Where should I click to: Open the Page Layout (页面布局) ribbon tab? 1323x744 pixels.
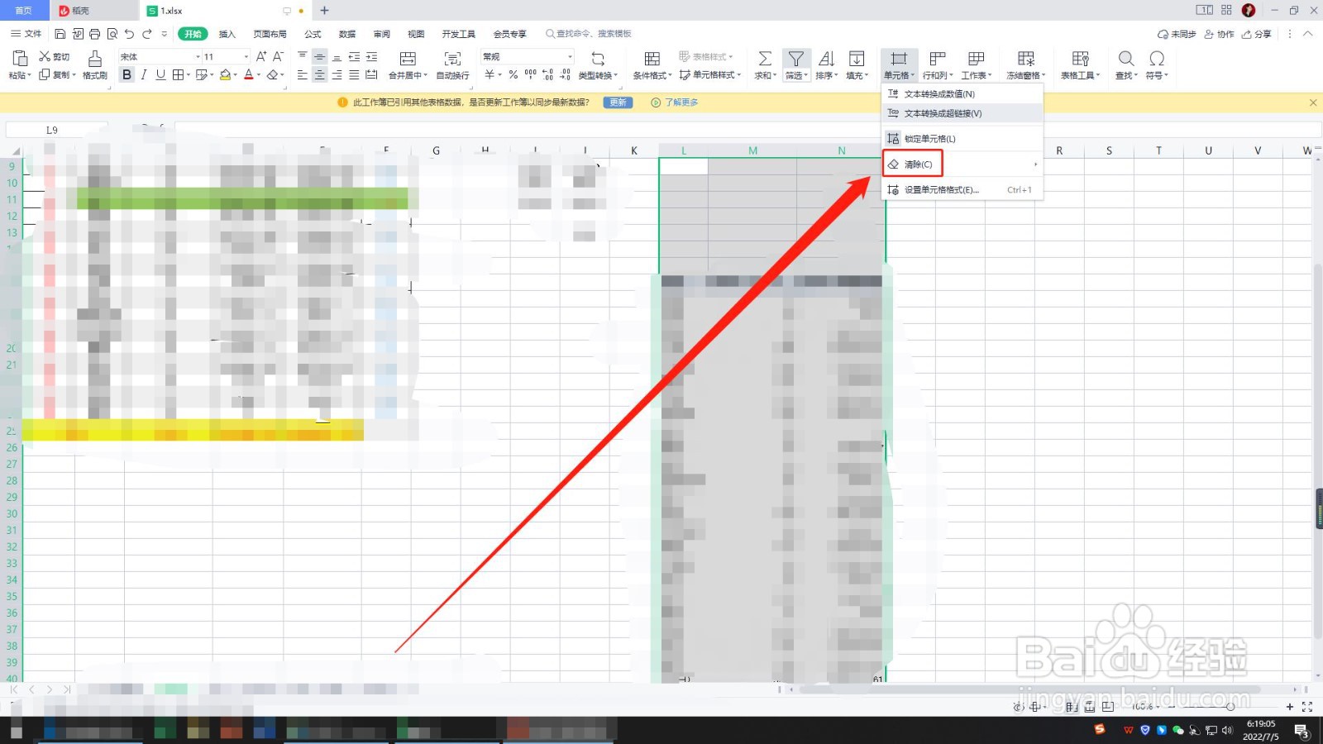[x=270, y=34]
